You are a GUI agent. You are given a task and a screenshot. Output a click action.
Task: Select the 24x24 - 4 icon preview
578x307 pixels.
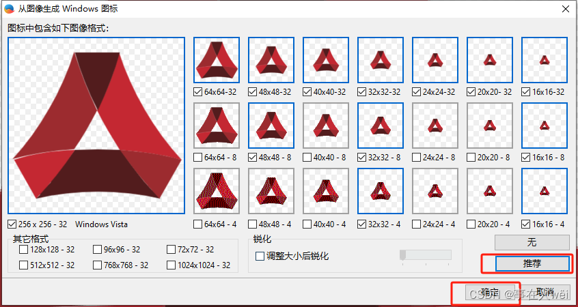click(x=435, y=191)
